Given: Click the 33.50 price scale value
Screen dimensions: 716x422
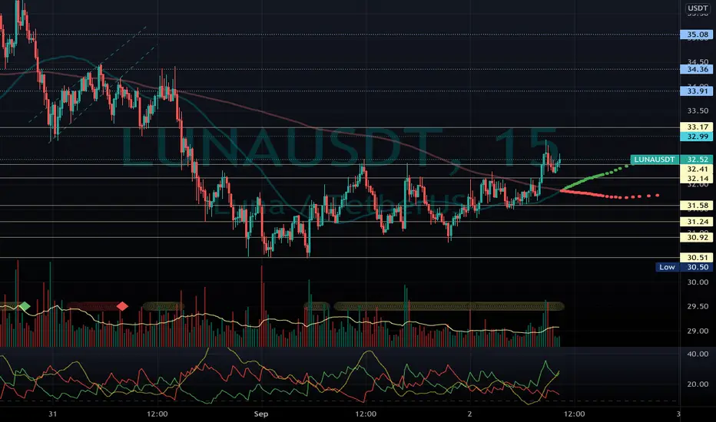Looking at the screenshot, I should (698, 110).
